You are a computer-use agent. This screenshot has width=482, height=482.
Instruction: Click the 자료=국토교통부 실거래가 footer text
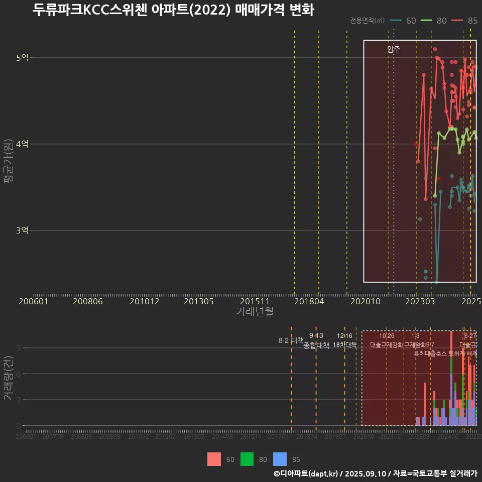(x=435, y=473)
